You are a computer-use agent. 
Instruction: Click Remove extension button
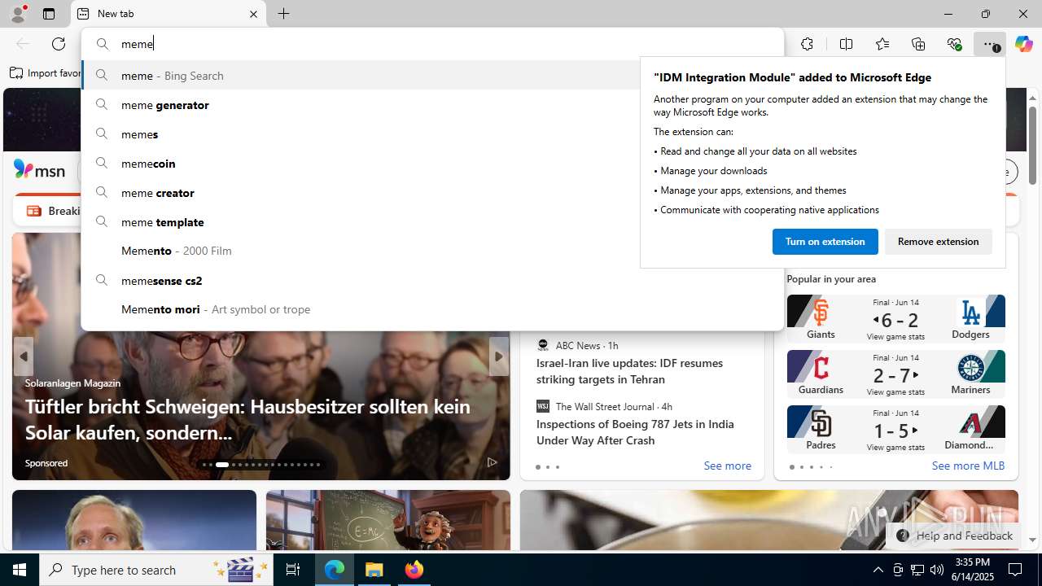click(938, 242)
